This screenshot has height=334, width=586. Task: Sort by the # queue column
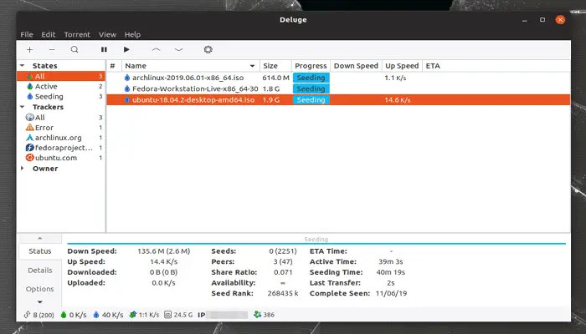coord(114,66)
